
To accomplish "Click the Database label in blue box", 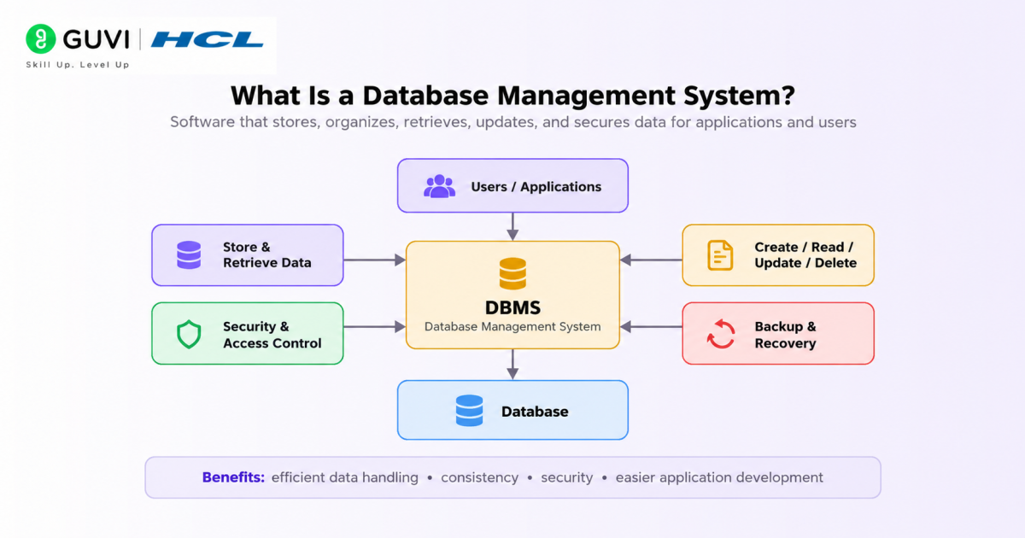I will (x=535, y=412).
